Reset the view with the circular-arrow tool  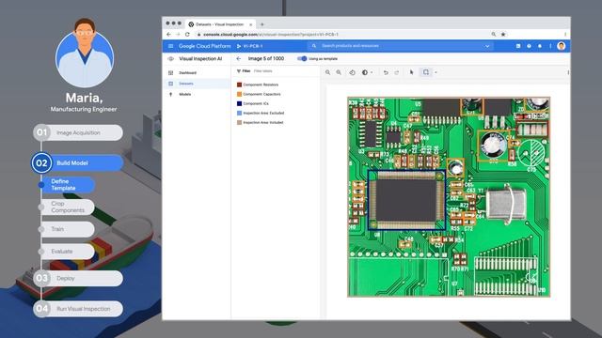point(352,72)
